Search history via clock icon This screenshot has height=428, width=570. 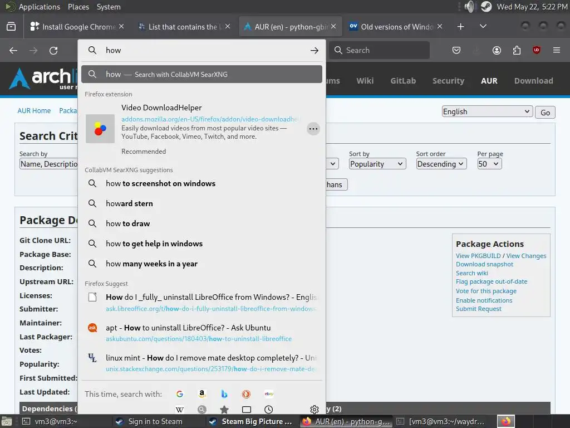tap(269, 410)
